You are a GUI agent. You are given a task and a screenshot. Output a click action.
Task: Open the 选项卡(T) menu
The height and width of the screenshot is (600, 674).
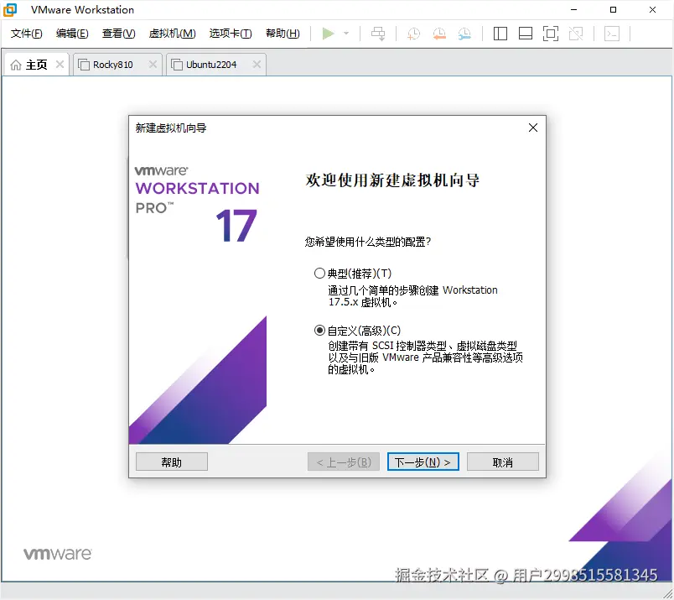pyautogui.click(x=231, y=34)
